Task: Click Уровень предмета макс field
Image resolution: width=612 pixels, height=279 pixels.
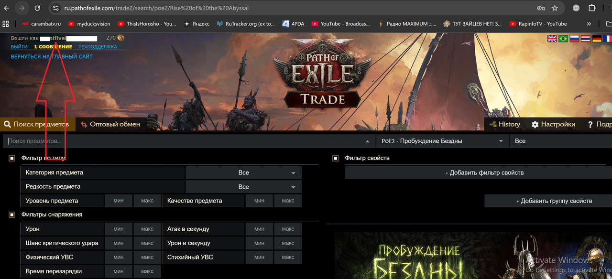Action: click(147, 201)
